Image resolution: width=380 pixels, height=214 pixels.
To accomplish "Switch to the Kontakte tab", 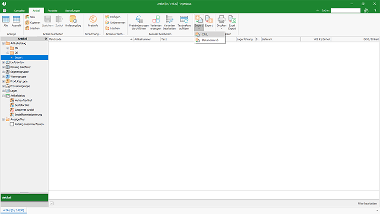I will coord(19,10).
